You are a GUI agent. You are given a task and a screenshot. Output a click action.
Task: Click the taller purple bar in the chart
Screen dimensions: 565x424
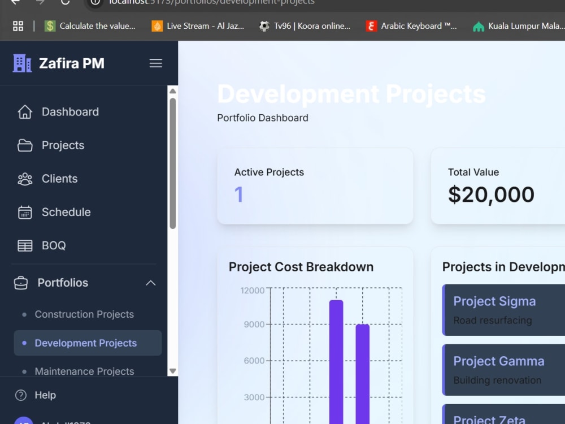pyautogui.click(x=336, y=362)
